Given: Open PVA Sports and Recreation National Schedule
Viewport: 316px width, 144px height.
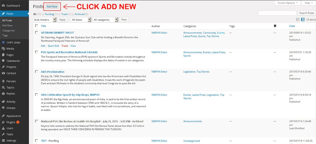Looking at the screenshot, I should (69, 52).
